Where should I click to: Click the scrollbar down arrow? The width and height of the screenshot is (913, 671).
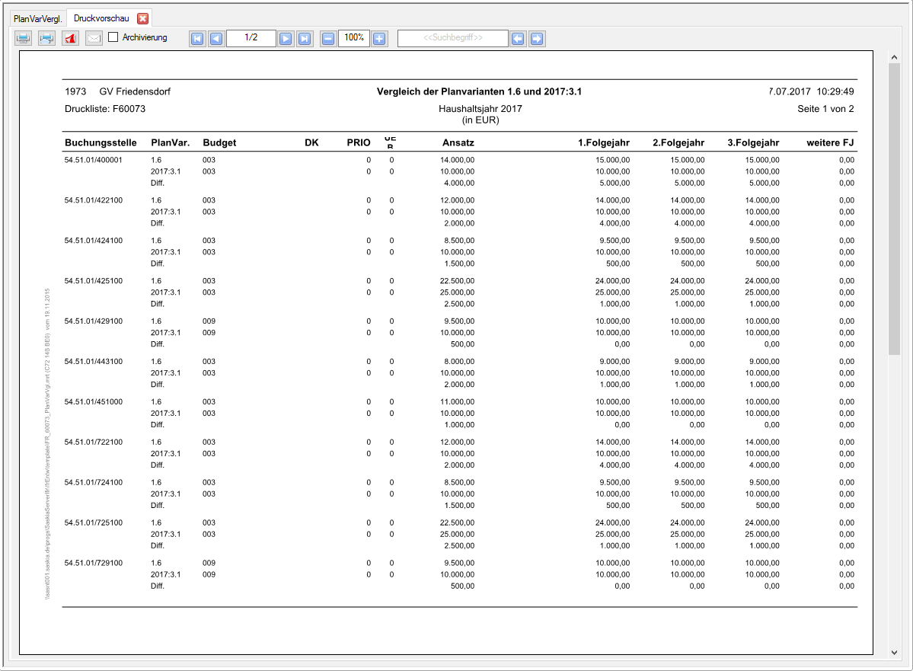pos(894,652)
